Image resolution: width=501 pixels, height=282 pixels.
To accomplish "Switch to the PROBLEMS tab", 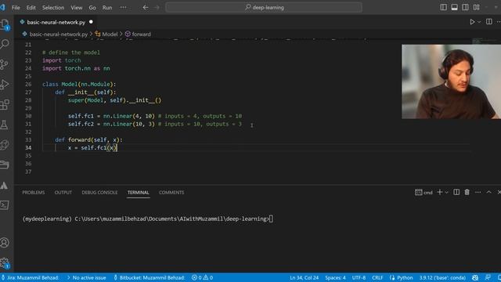I will (34, 192).
